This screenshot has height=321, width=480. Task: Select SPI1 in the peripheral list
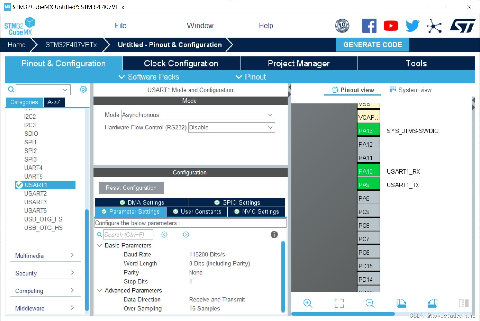point(30,142)
